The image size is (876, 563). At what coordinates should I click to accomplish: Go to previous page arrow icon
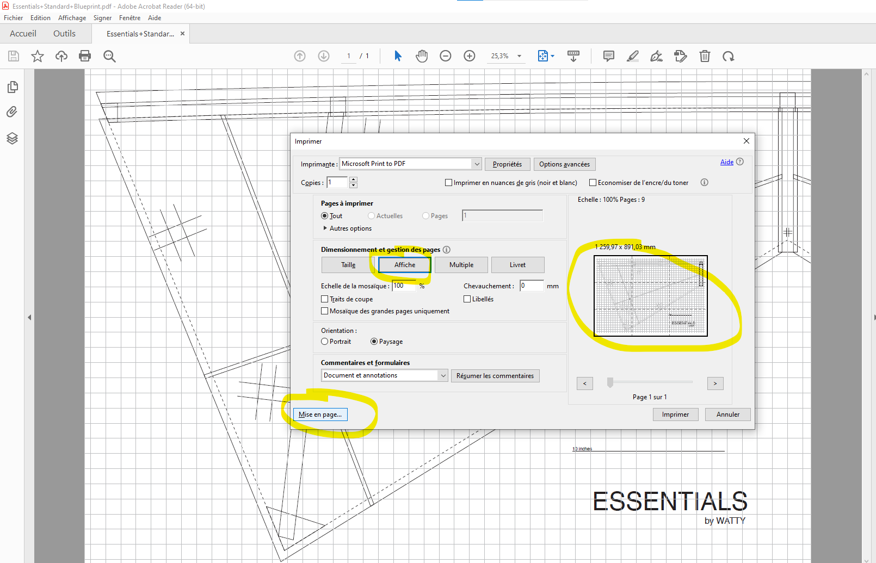click(x=300, y=56)
